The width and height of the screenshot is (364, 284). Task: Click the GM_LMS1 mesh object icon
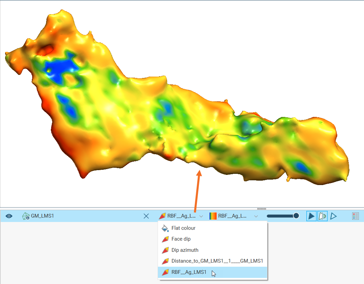point(26,216)
